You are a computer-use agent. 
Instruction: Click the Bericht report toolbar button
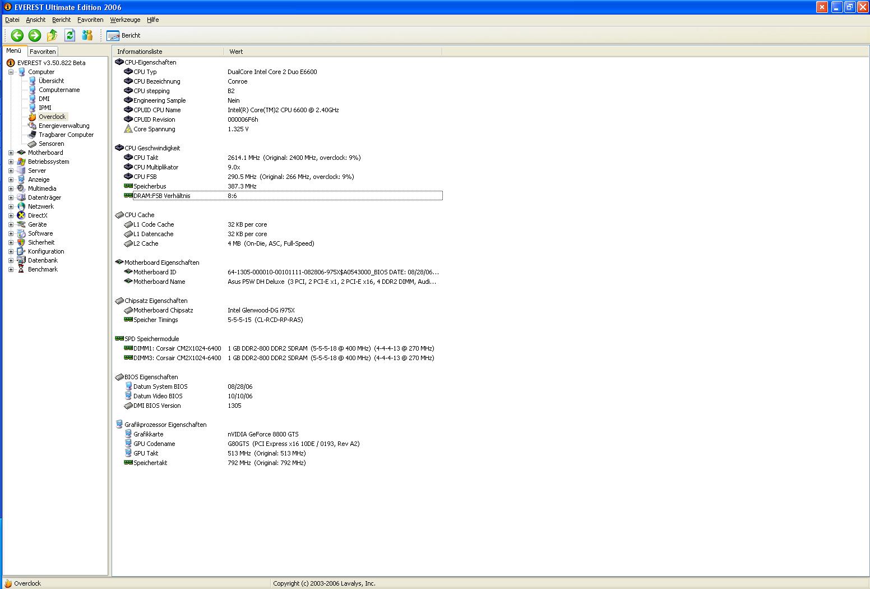[123, 35]
